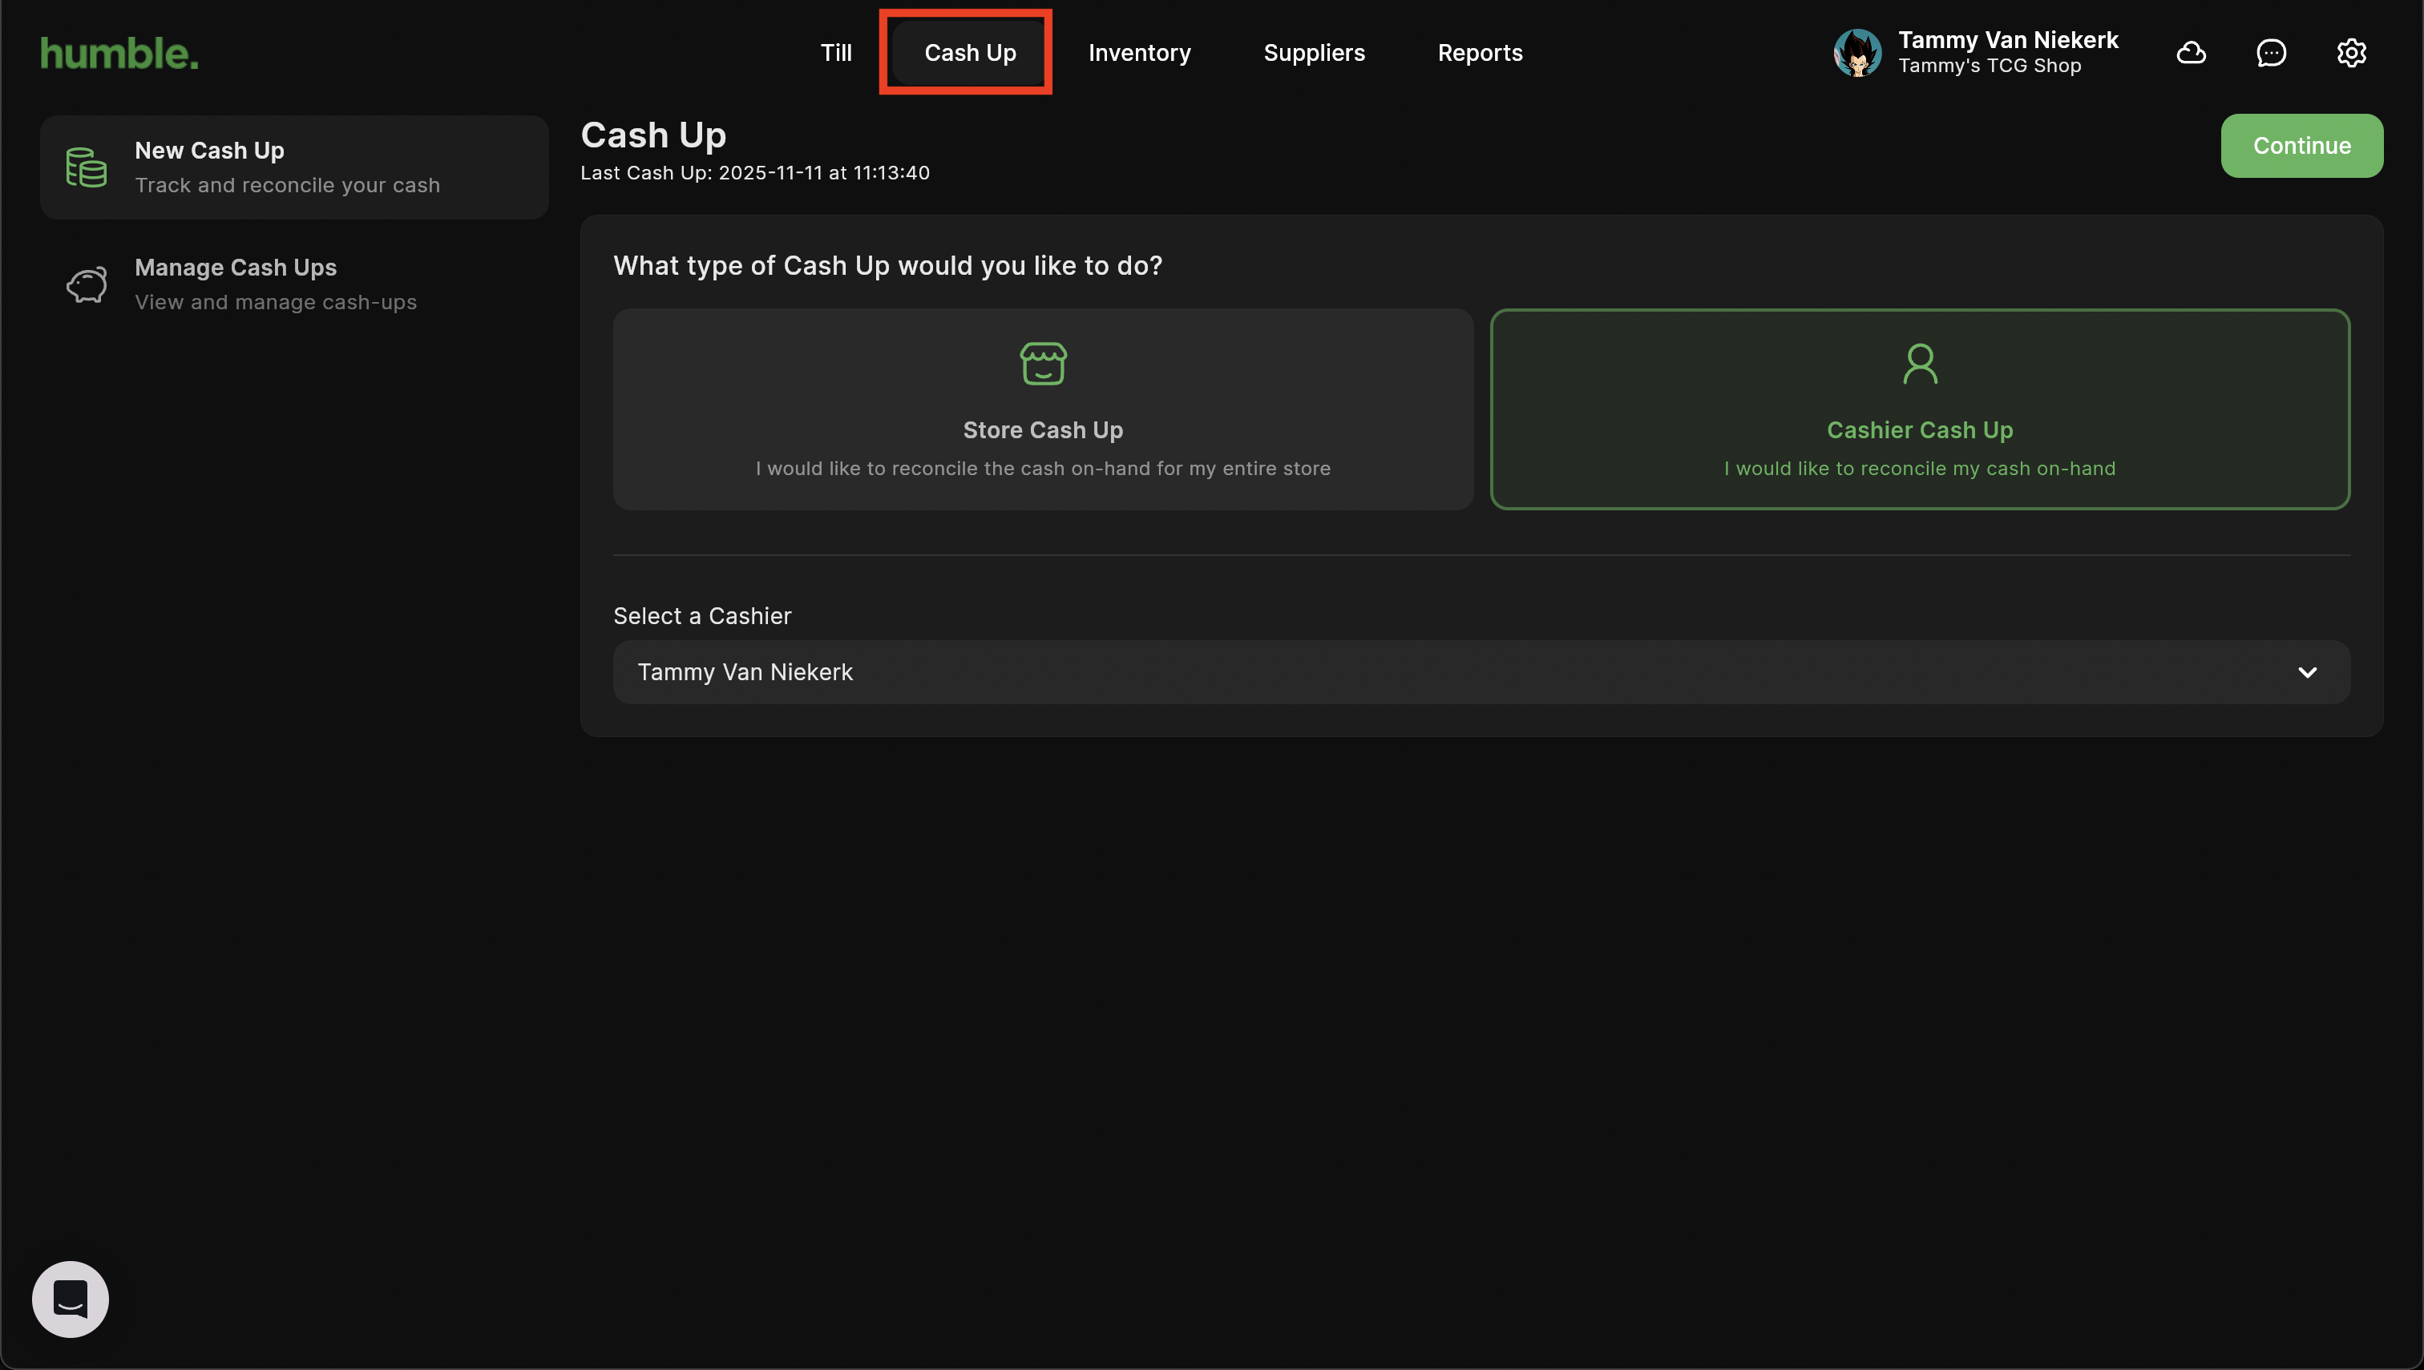Open the support chat widget bubble

[71, 1299]
